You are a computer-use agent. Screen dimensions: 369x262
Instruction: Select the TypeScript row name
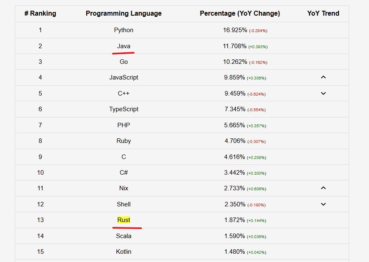(123, 109)
